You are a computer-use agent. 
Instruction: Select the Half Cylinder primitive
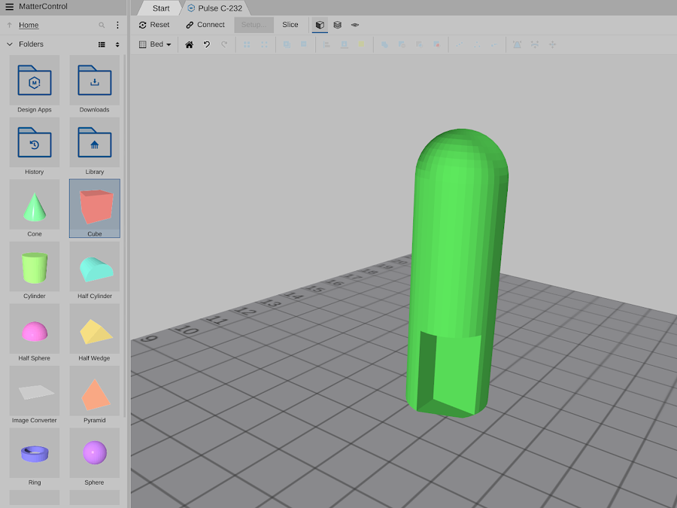tap(95, 271)
